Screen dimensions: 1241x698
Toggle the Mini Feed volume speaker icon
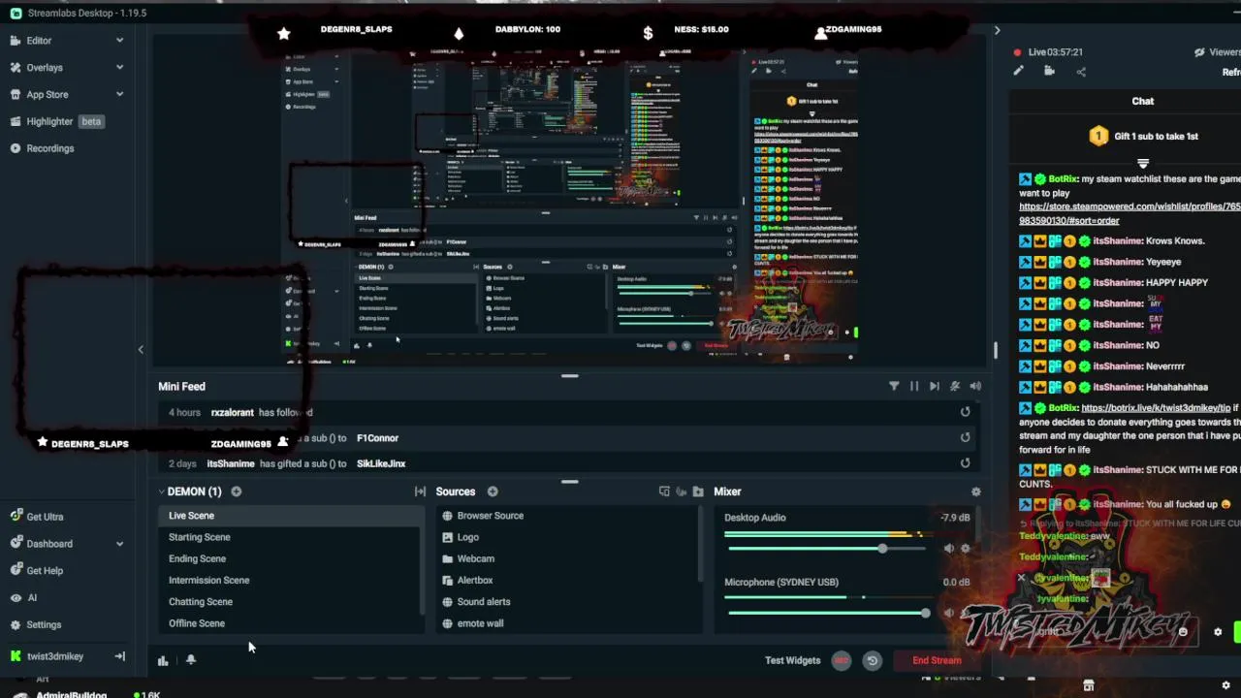975,386
